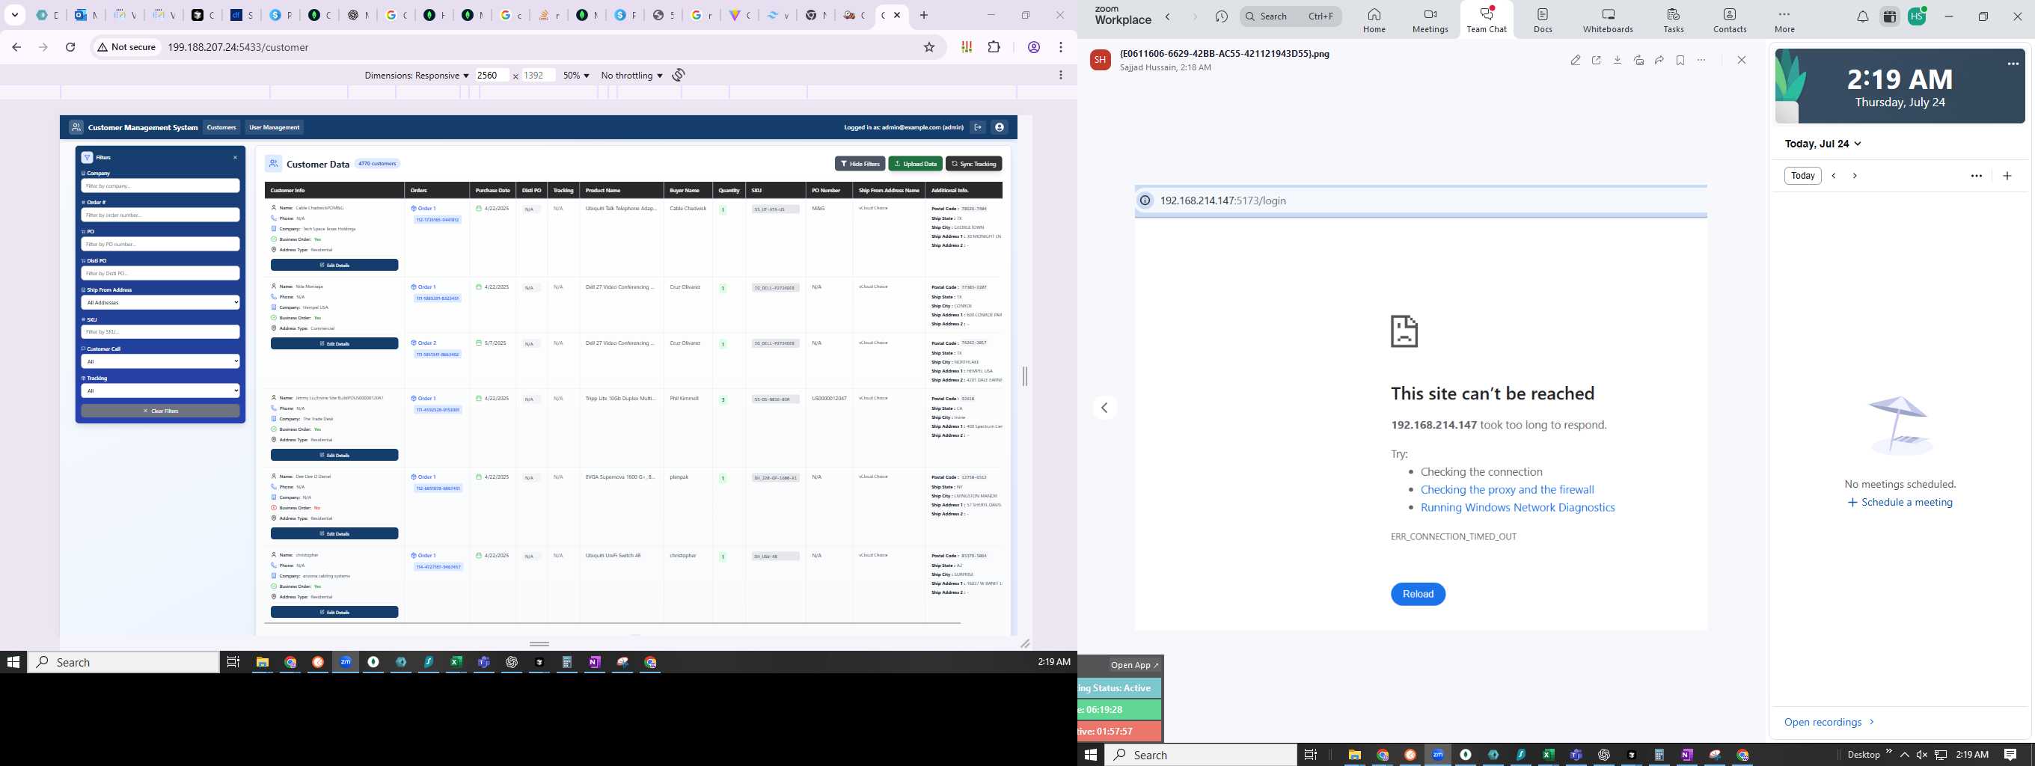This screenshot has width=2035, height=766.
Task: Expand the Dimensions: Responsive dropdown
Action: click(416, 75)
